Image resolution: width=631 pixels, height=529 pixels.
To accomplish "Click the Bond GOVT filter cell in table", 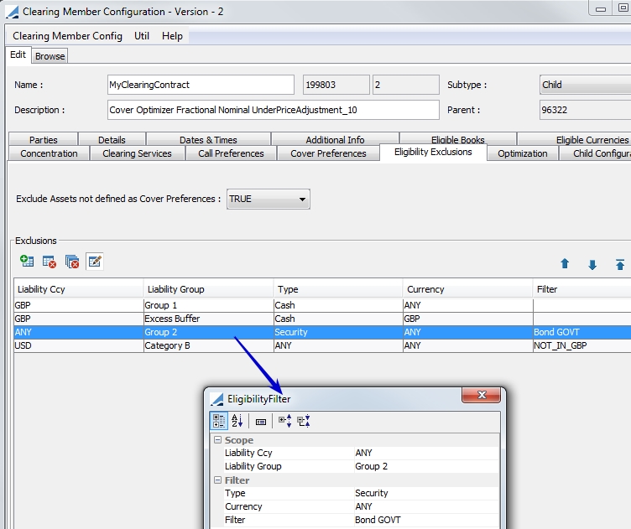I will pyautogui.click(x=581, y=332).
